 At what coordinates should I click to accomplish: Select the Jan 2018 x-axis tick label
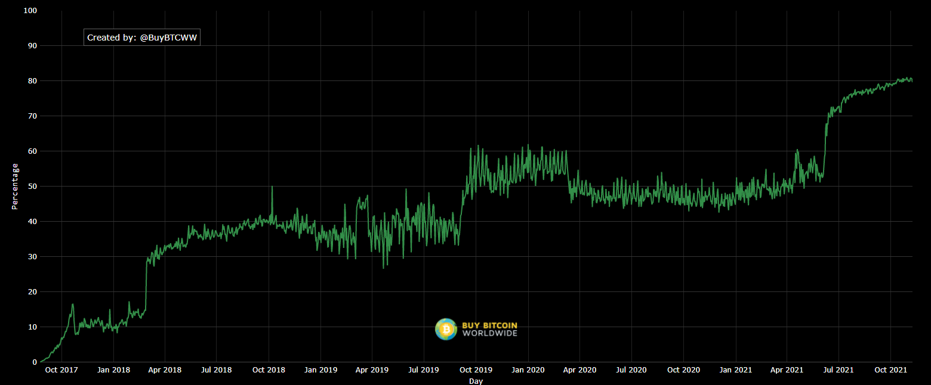pyautogui.click(x=113, y=370)
